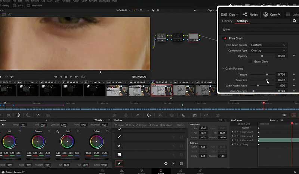
Task: Pick white point beside Gain label
Action: [x=58, y=131]
